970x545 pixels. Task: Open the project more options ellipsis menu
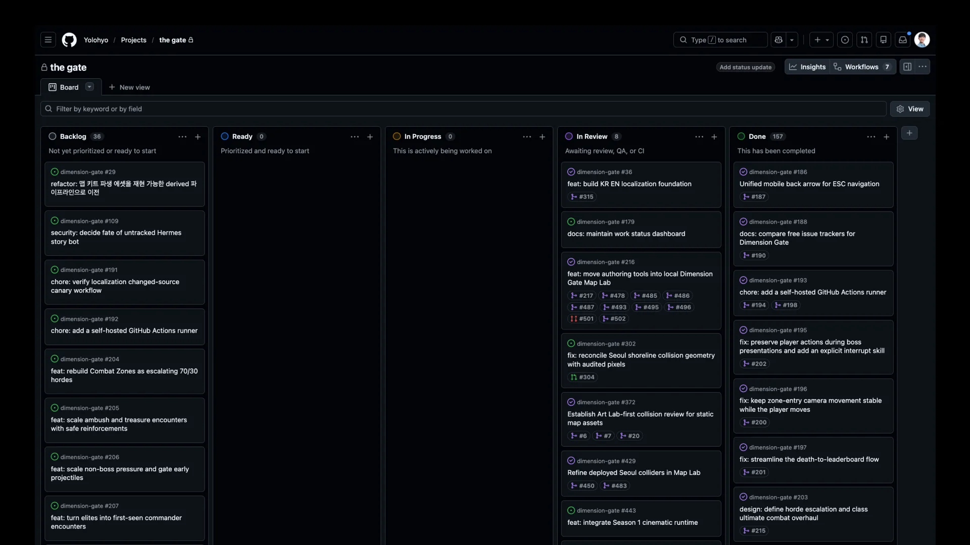[923, 67]
